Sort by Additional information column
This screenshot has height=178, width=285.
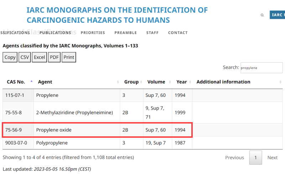click(x=280, y=82)
